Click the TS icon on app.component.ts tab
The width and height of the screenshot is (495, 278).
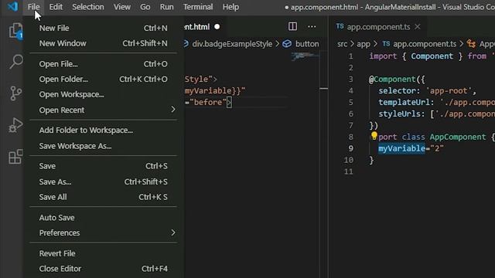340,26
